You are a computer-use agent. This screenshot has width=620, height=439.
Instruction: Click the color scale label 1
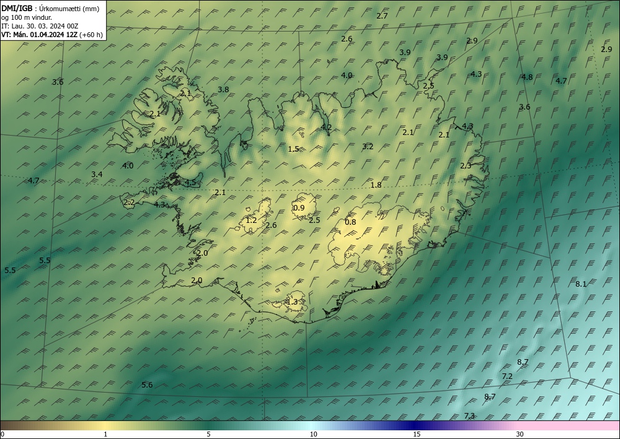[105, 435]
